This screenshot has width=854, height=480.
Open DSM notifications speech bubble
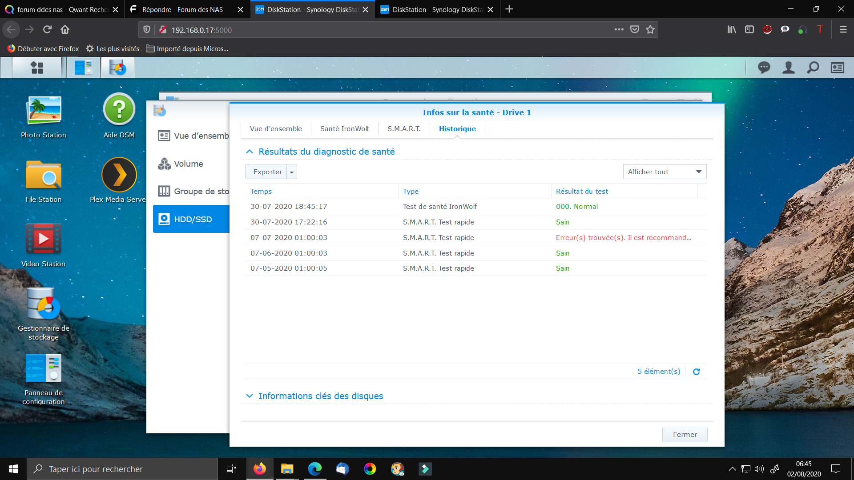(x=764, y=68)
